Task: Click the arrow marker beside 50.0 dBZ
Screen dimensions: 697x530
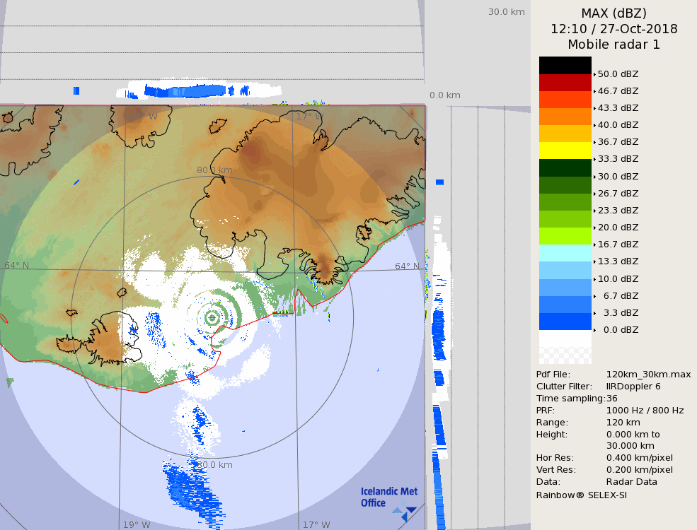Action: coord(594,73)
